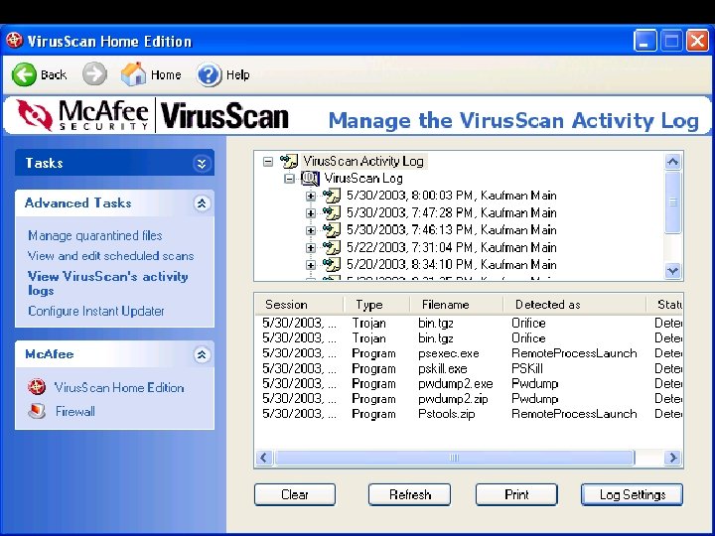Viewport: 715px width, 536px height.
Task: Sort by the Detected as column header
Action: tap(575, 304)
